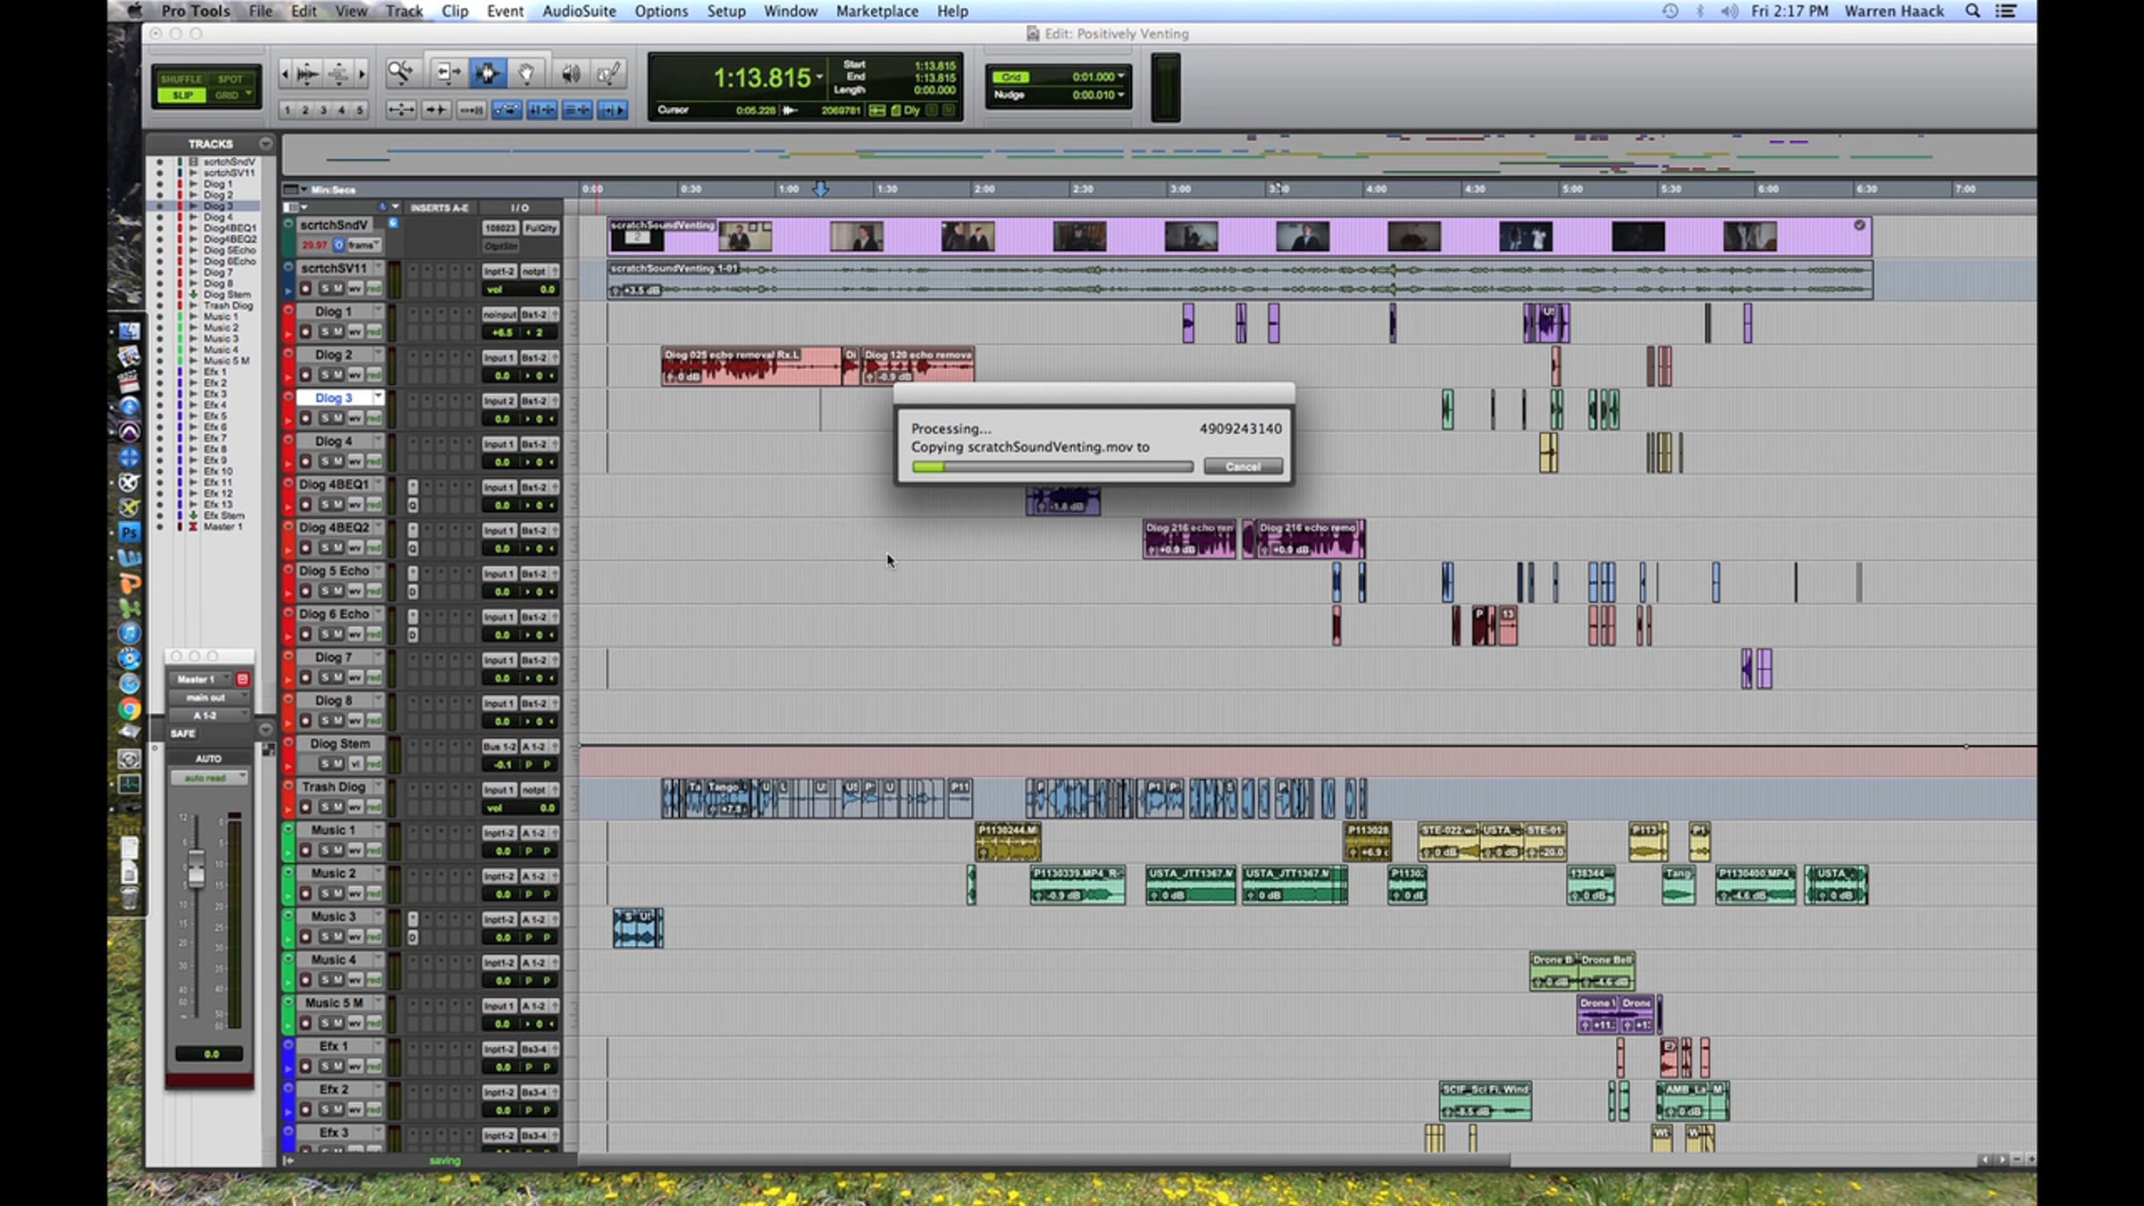Open Spotlight search in menu bar
Viewport: 2144px width, 1206px height.
[1972, 11]
